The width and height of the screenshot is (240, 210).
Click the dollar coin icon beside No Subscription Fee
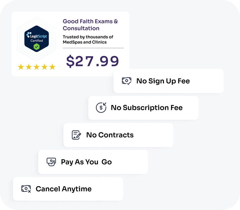pyautogui.click(x=101, y=108)
